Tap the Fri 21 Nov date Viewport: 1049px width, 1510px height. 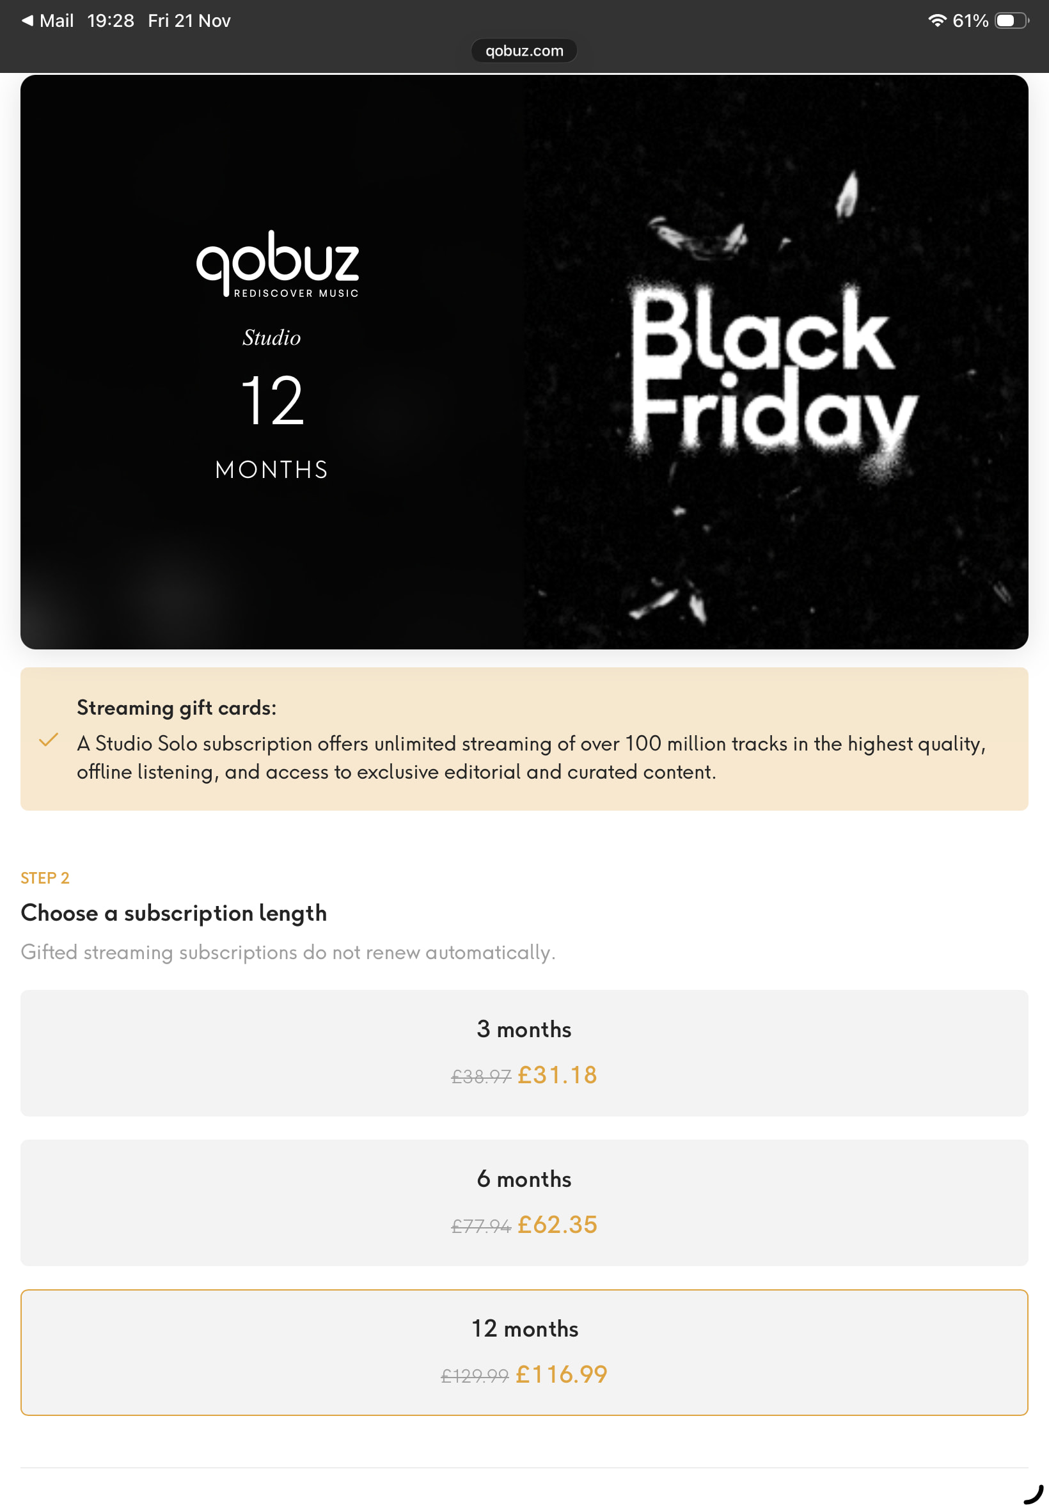pyautogui.click(x=189, y=20)
